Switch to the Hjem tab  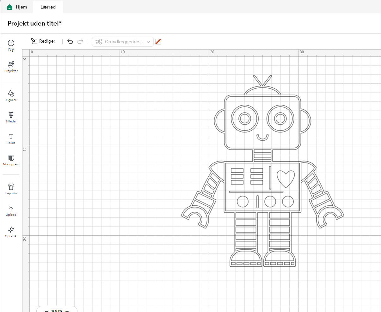[17, 7]
